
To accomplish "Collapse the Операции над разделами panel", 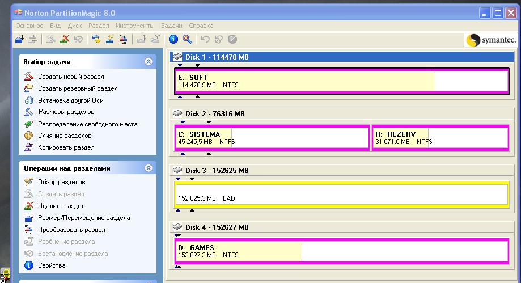I will (x=149, y=168).
